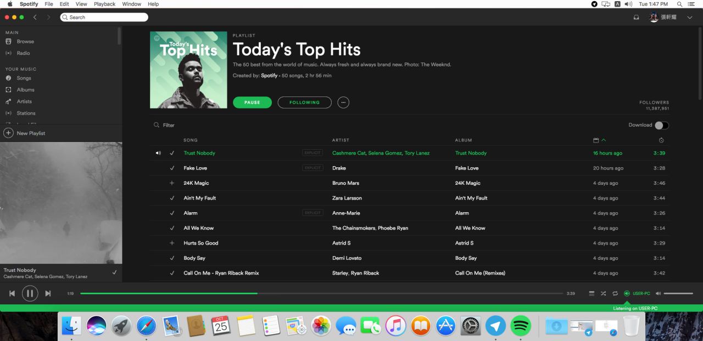
Task: Open Browse in the sidebar
Action: pos(25,42)
